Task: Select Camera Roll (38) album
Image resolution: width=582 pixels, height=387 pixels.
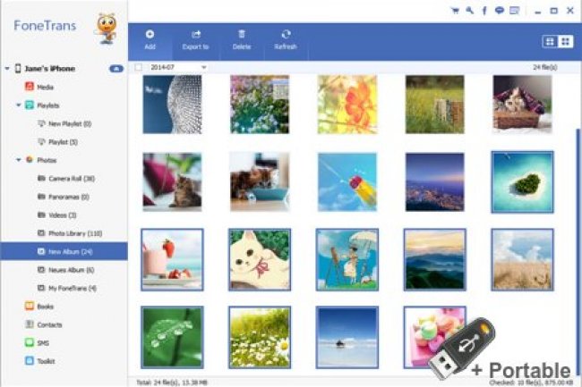Action: click(x=69, y=179)
